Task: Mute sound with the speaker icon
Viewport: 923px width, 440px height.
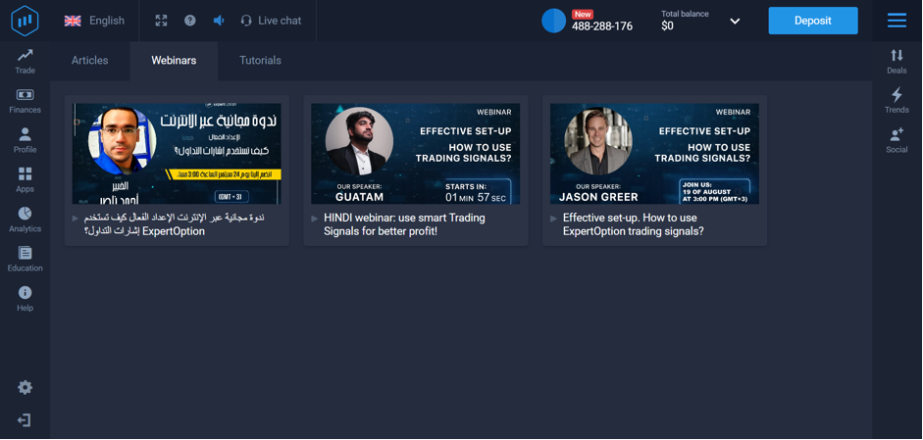Action: pyautogui.click(x=219, y=21)
